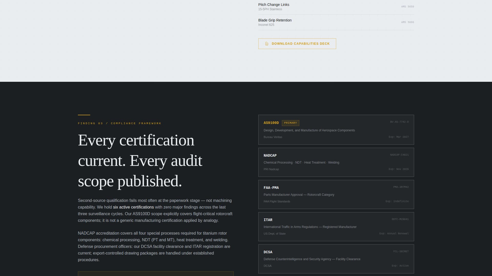Open the AS9100D certification card title

click(271, 123)
